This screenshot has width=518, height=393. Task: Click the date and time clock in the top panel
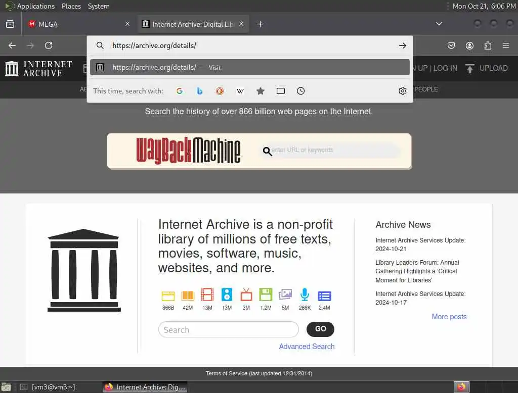(x=484, y=6)
